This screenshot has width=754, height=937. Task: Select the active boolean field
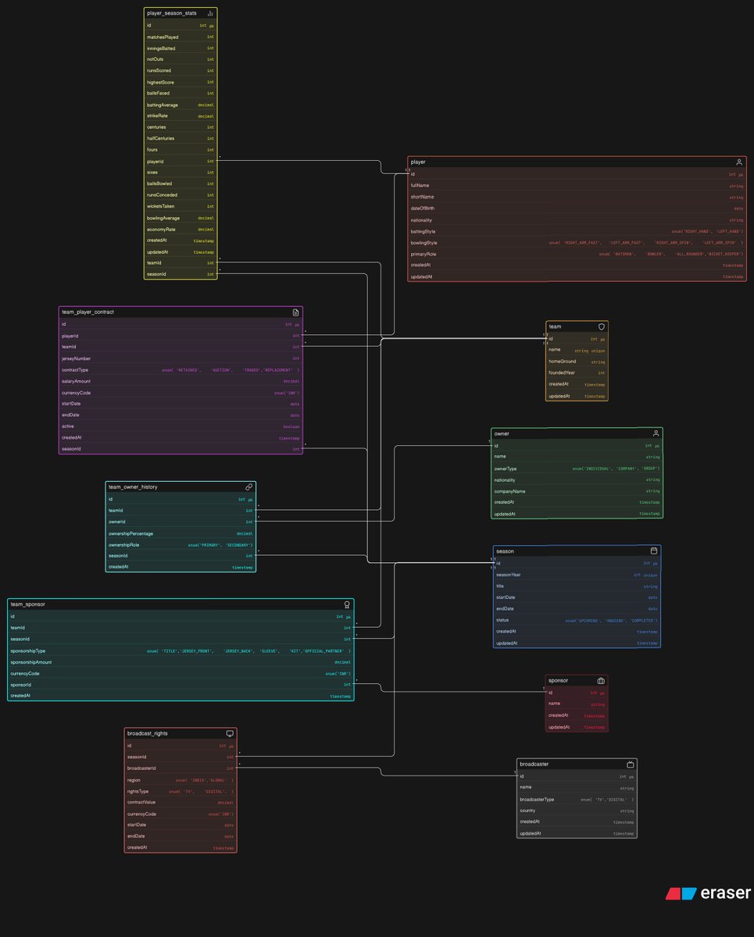tap(180, 426)
